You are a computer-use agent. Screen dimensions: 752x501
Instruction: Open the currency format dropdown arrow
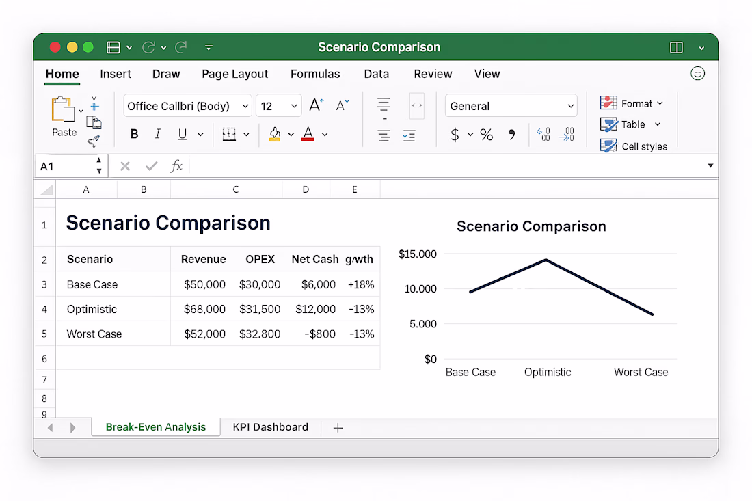click(470, 135)
